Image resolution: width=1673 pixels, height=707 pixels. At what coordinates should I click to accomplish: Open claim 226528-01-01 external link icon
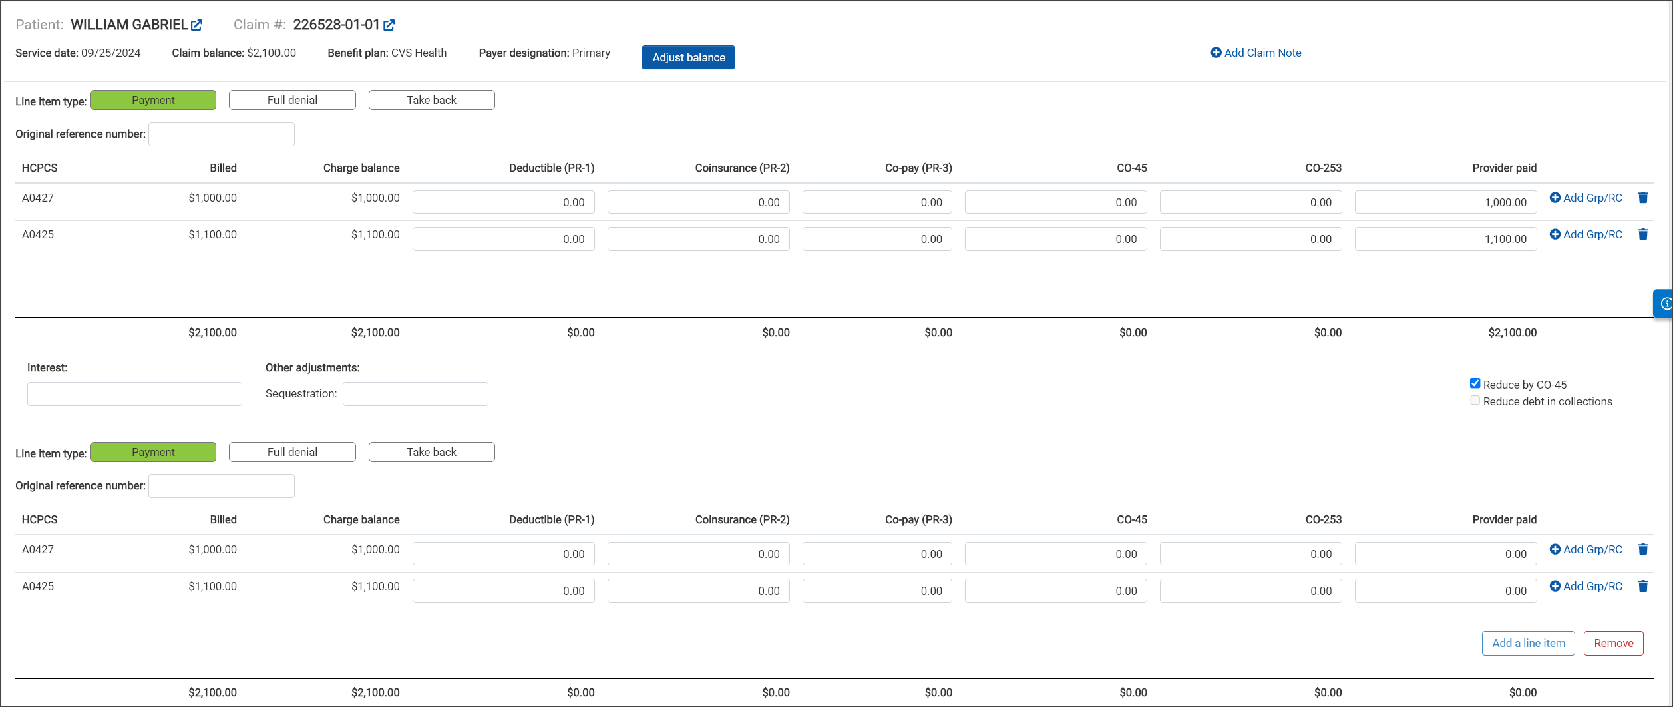click(x=389, y=25)
